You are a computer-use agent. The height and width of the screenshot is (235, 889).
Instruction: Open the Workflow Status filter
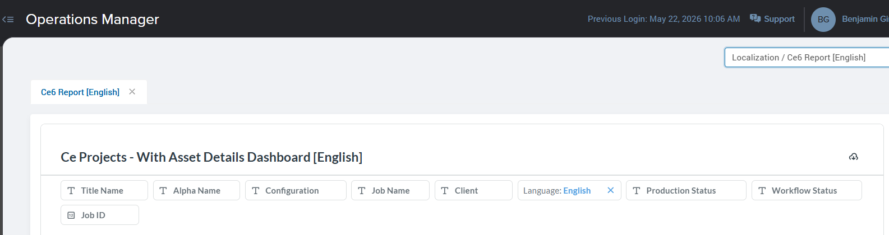[x=807, y=190]
